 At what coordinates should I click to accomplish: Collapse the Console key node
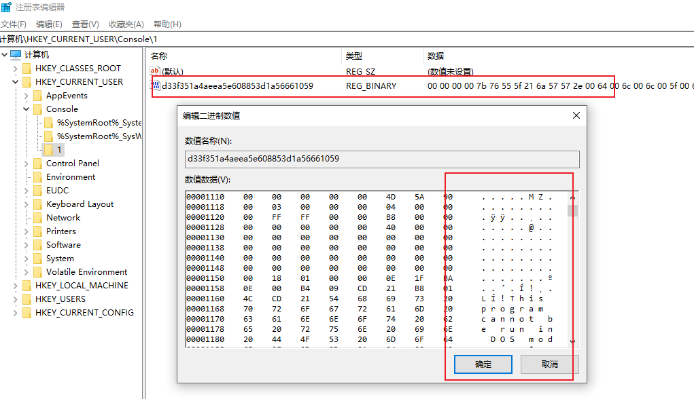pyautogui.click(x=27, y=109)
